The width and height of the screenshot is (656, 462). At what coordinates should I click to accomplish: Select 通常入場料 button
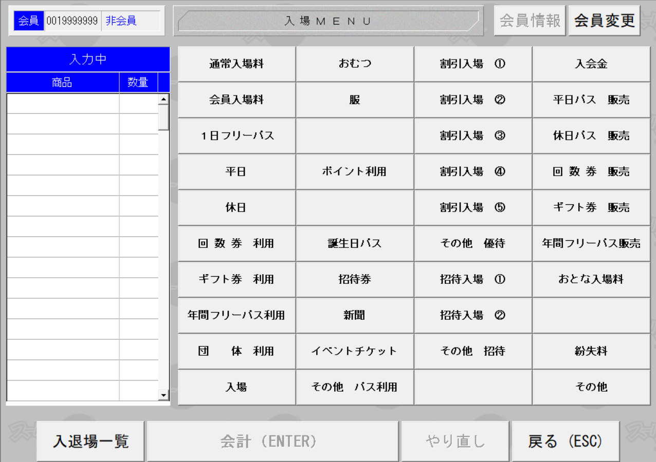(x=236, y=64)
